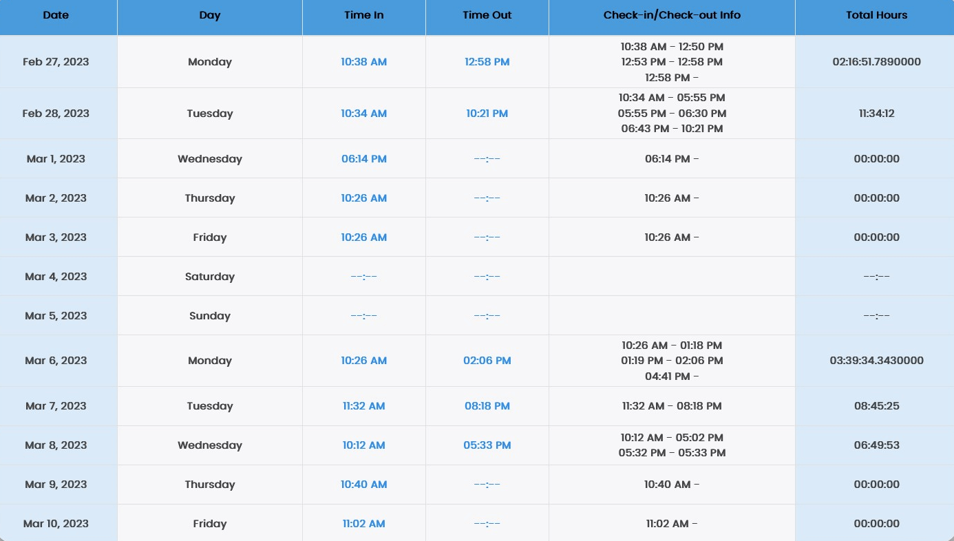The height and width of the screenshot is (541, 954).
Task: Click the Sunday day cell
Action: point(210,316)
